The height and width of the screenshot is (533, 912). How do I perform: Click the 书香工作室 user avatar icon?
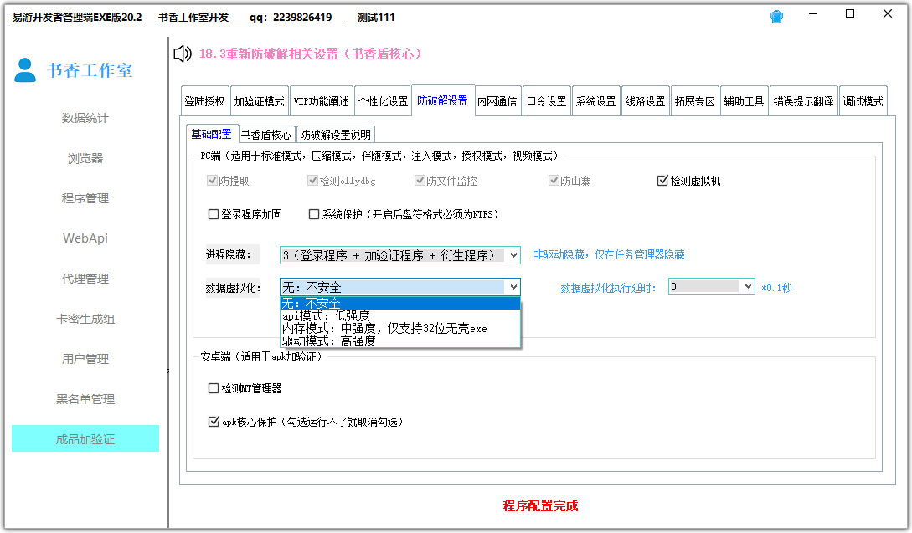click(x=23, y=71)
